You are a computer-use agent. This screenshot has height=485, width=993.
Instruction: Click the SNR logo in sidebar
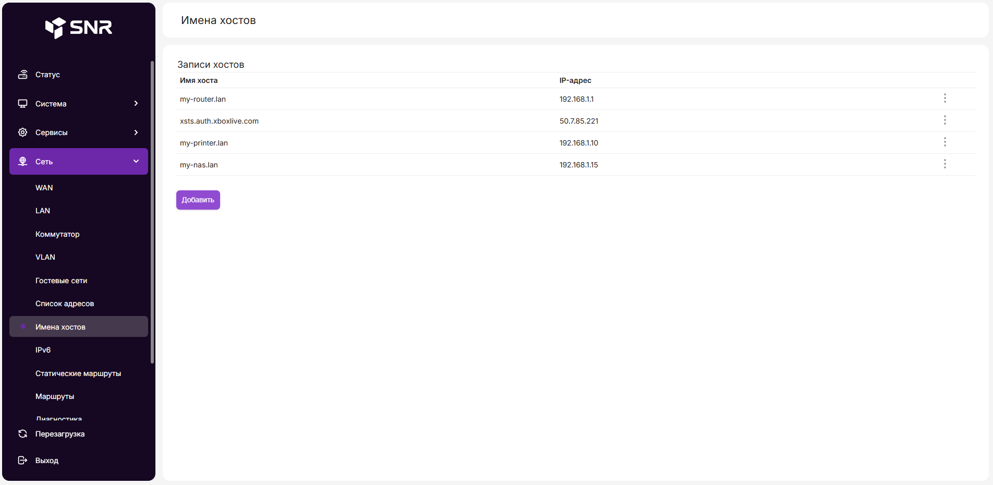click(79, 27)
